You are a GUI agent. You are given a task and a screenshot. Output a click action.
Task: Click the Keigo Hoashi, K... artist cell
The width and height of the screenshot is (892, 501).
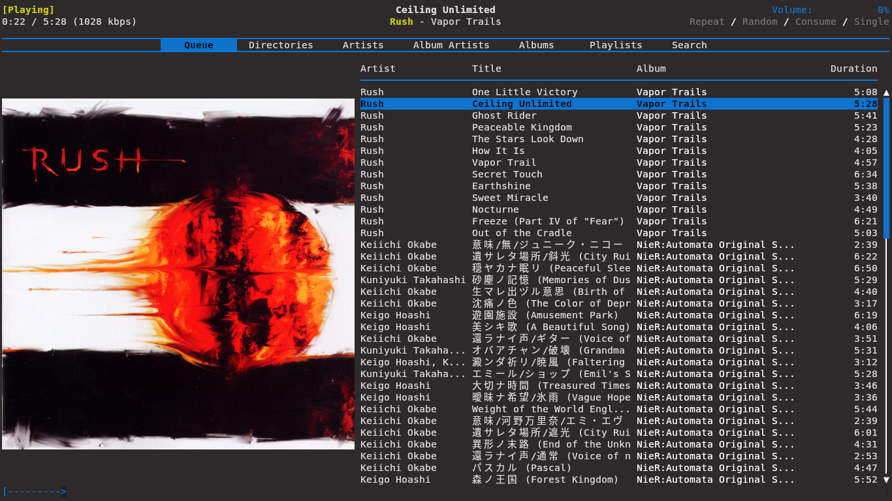pyautogui.click(x=413, y=362)
